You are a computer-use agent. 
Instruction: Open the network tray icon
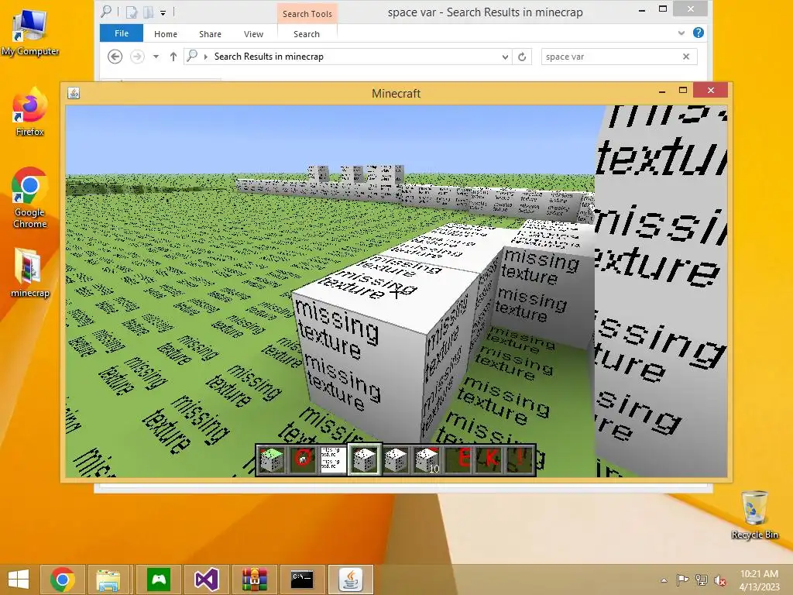click(x=702, y=580)
